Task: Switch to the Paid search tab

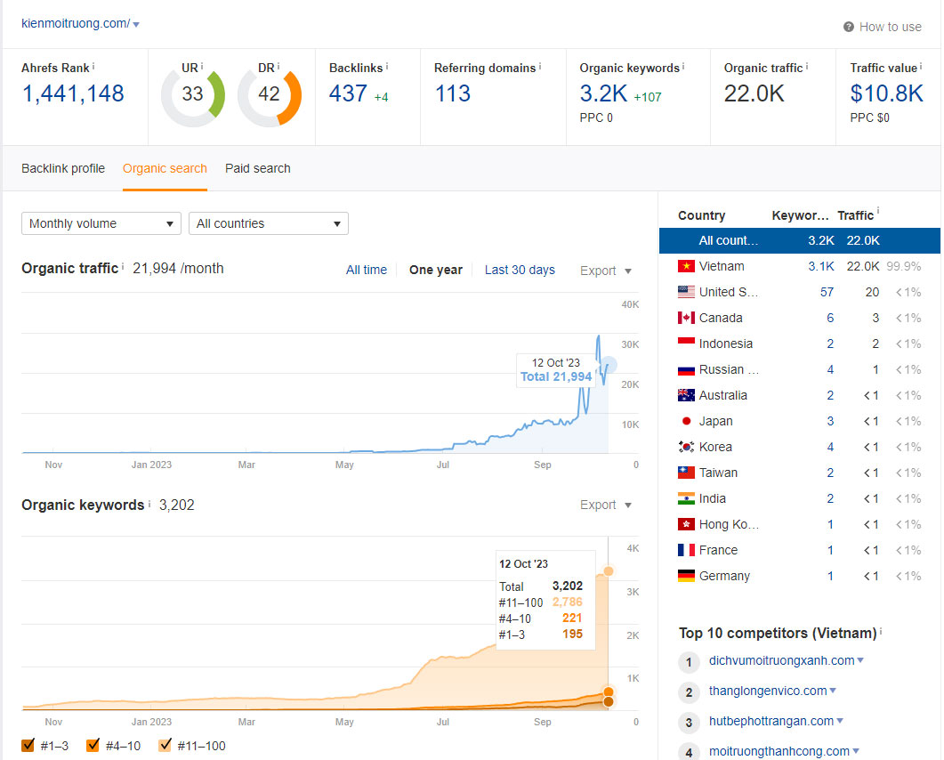Action: coord(258,168)
